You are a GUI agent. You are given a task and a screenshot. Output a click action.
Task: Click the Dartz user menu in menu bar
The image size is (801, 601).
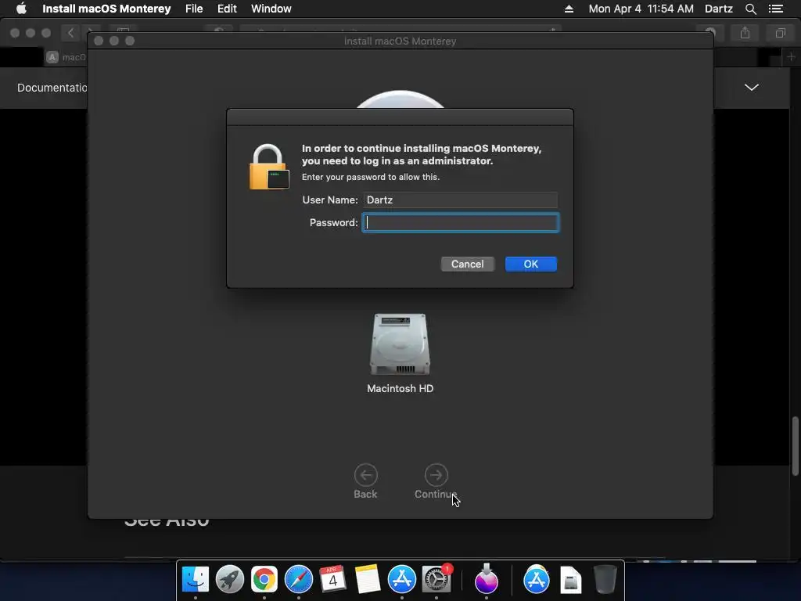[719, 9]
